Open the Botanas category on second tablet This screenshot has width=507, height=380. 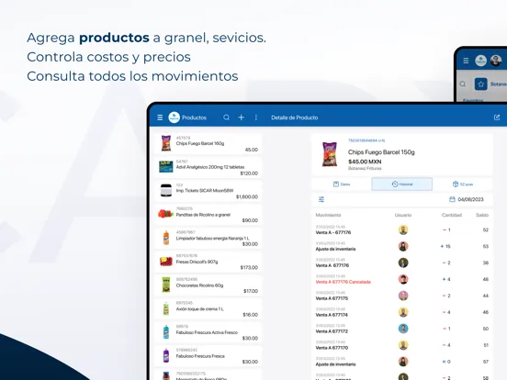pyautogui.click(x=498, y=84)
